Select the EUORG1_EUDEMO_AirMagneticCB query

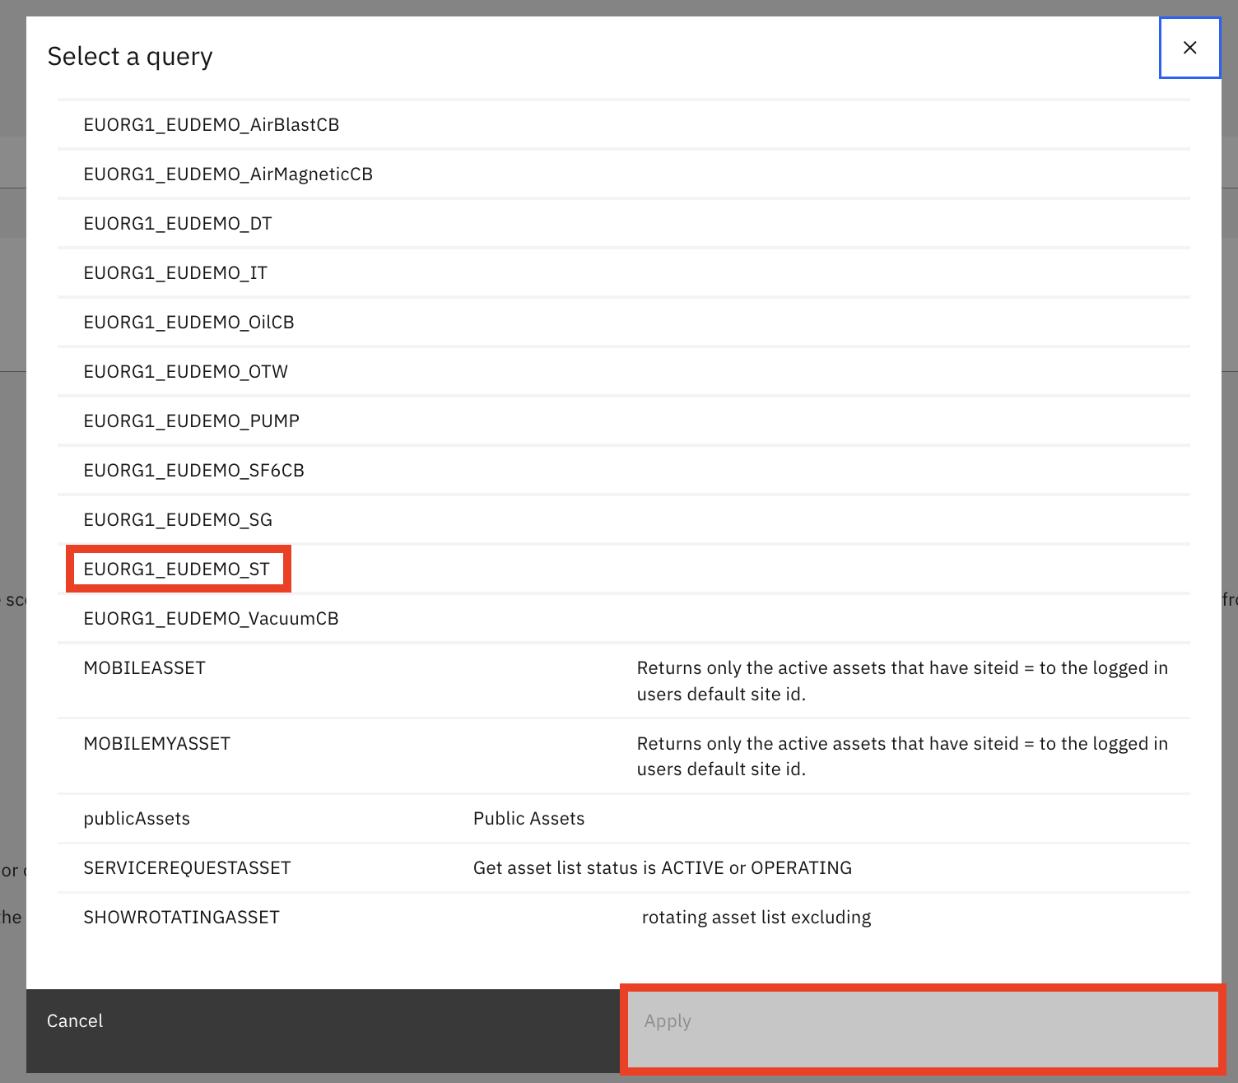coord(623,174)
